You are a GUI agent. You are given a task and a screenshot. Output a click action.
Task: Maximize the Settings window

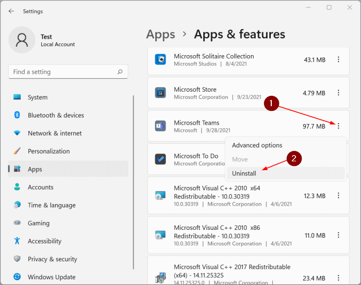[x=329, y=8]
